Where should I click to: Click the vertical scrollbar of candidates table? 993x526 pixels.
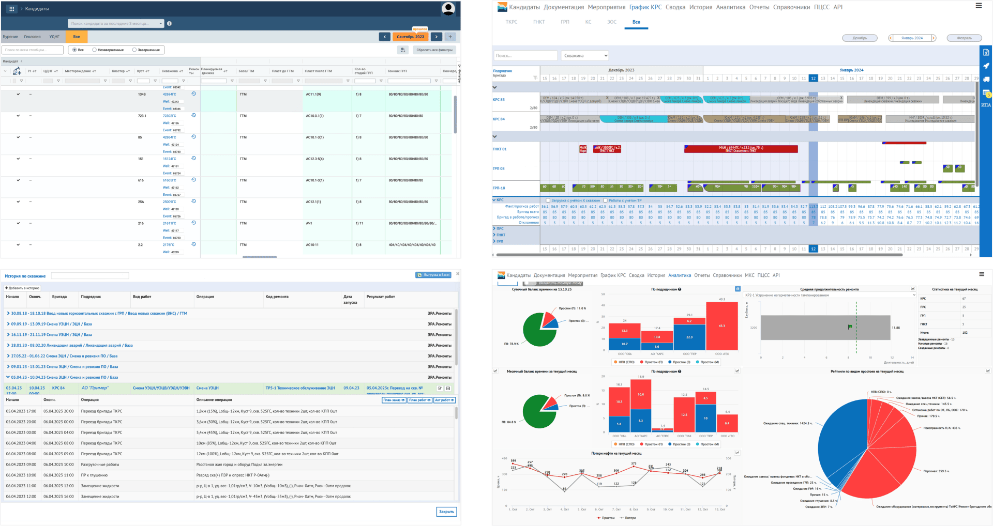(455, 114)
